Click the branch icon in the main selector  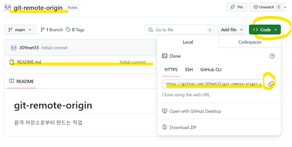[10, 30]
